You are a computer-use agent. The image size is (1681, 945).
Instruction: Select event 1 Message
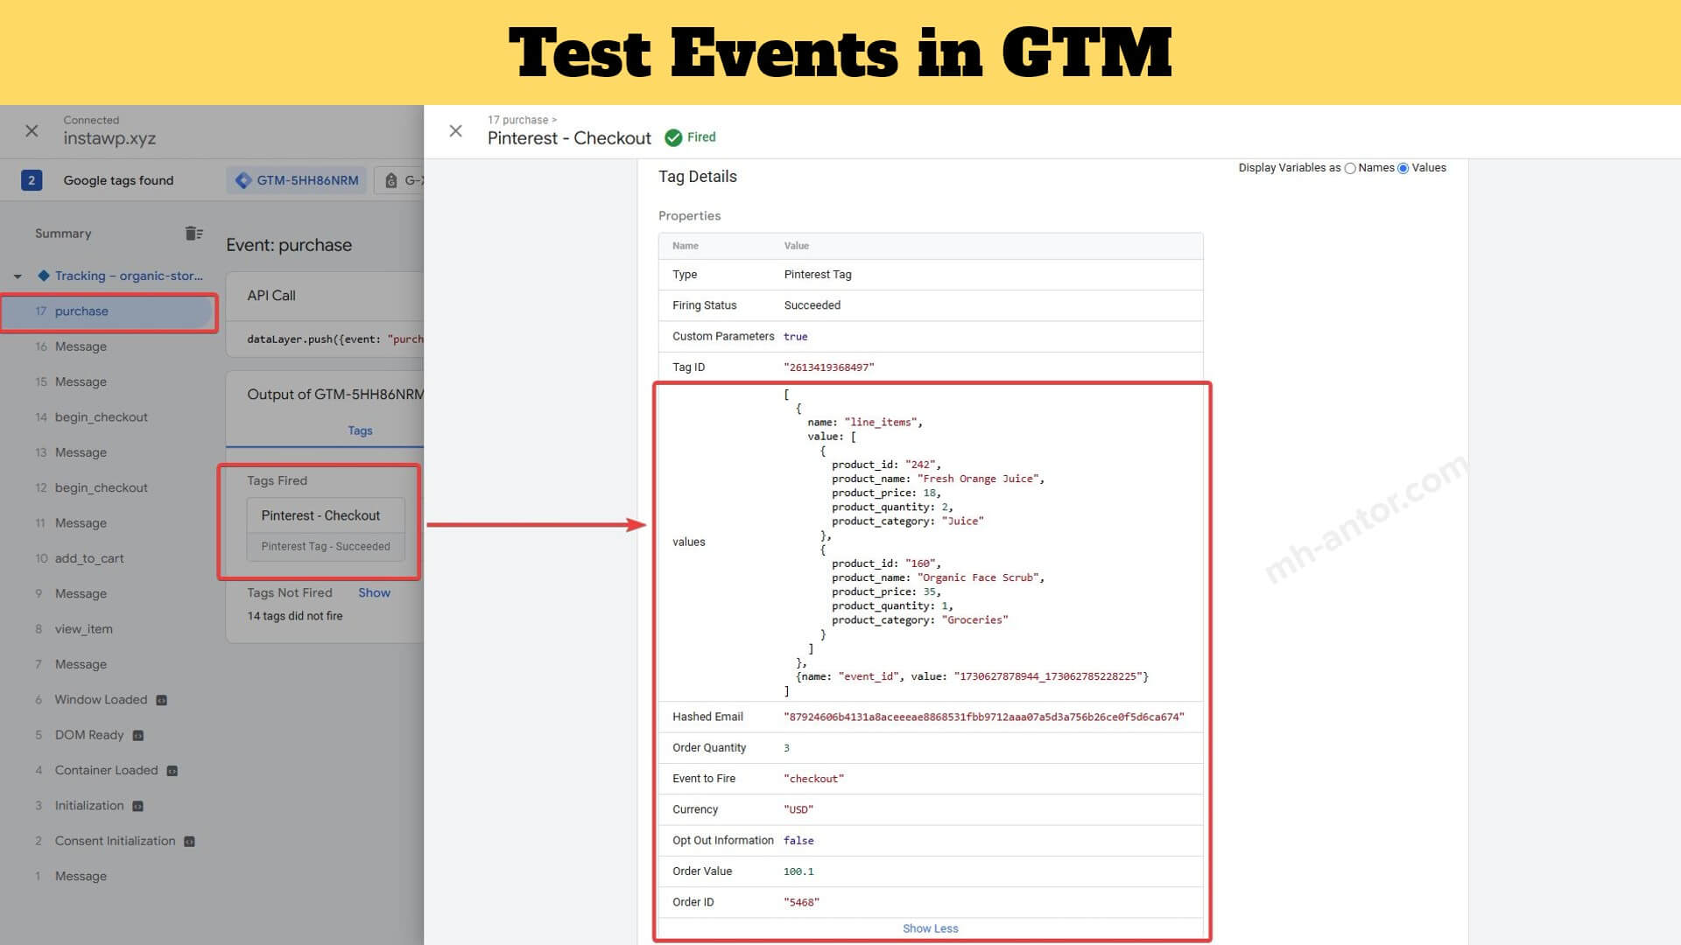tap(109, 876)
